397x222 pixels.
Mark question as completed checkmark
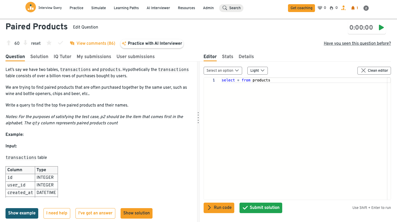[60, 43]
